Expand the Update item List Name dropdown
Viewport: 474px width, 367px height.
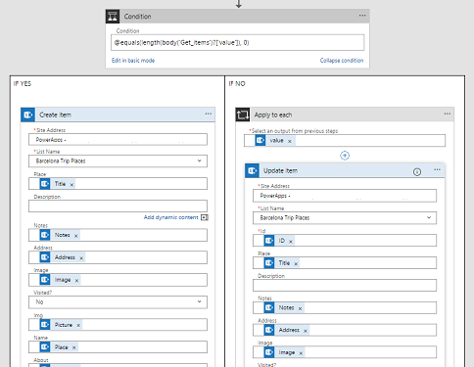429,217
